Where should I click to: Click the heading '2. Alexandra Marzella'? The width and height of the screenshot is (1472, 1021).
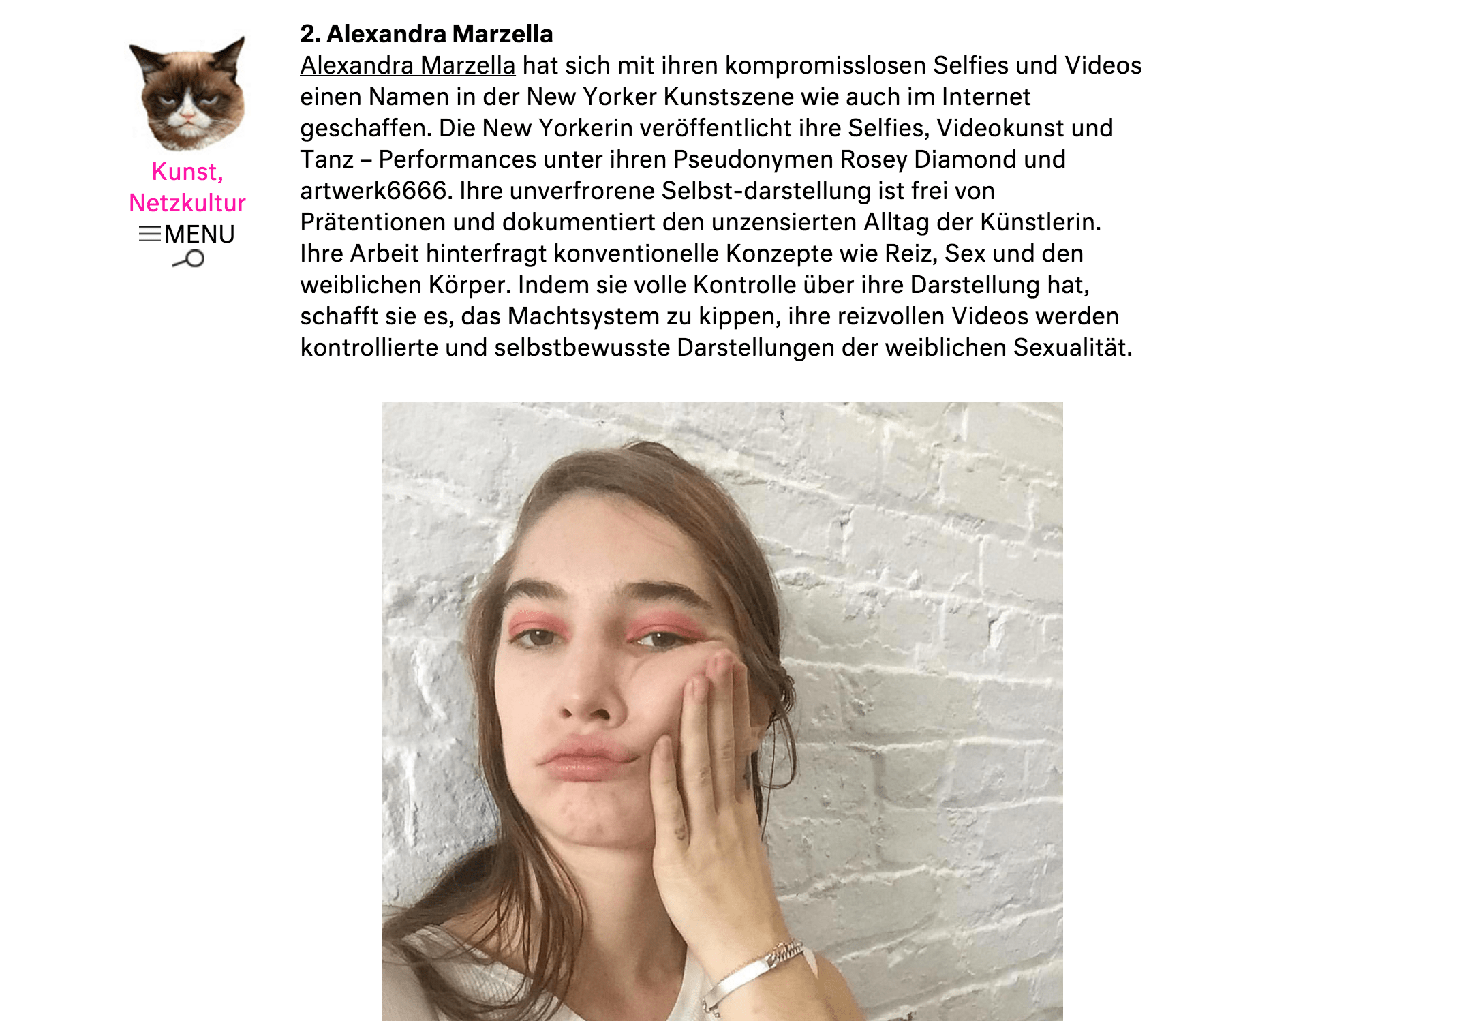pyautogui.click(x=427, y=33)
